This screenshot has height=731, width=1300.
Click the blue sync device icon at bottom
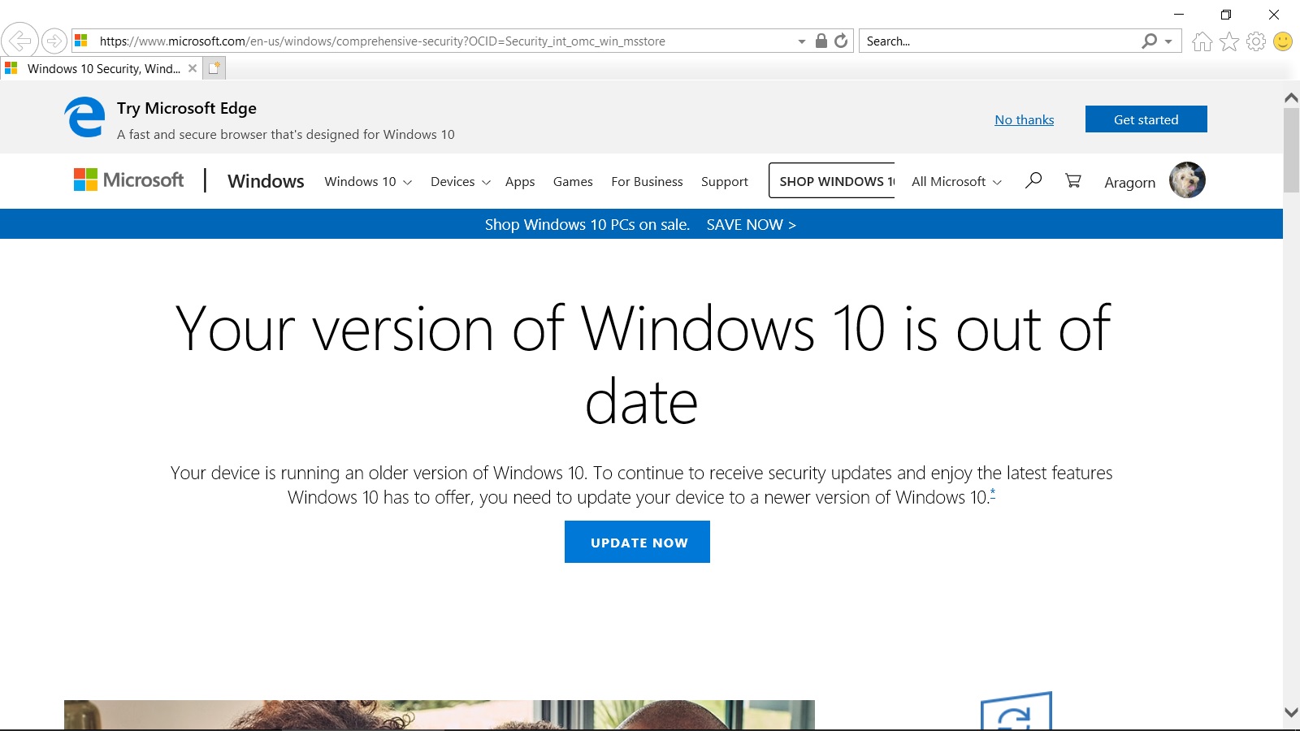[1016, 712]
